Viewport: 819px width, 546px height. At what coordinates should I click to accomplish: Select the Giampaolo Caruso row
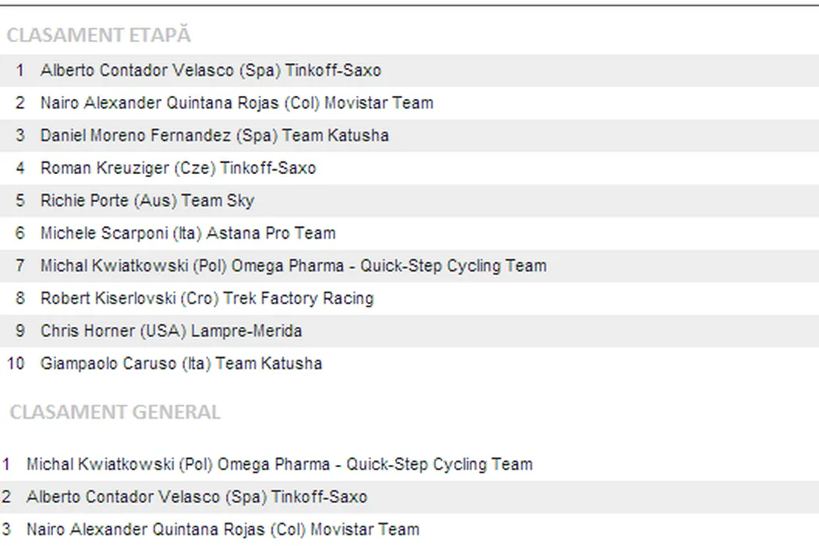tap(181, 363)
